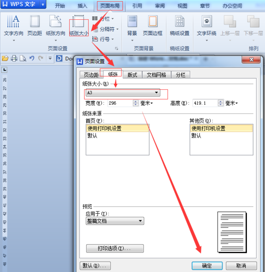Open the height unit 毫米 dropdown

pos(231,103)
